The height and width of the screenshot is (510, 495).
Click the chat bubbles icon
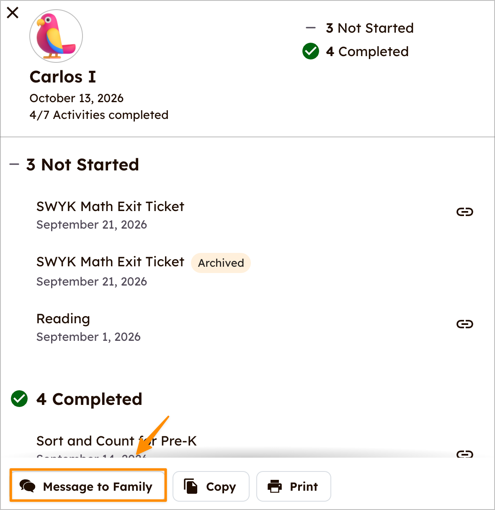[28, 486]
